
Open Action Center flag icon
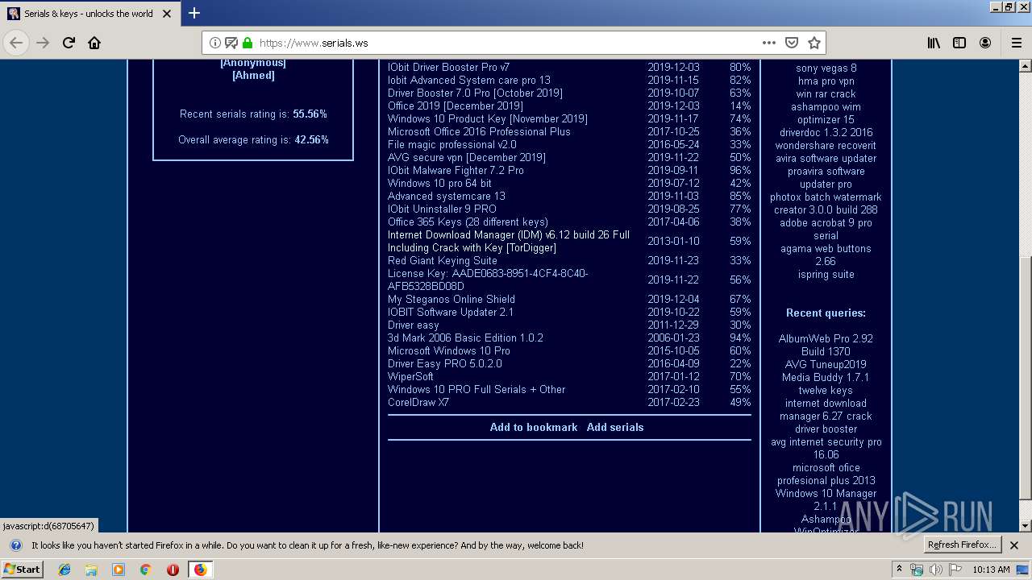click(x=955, y=570)
